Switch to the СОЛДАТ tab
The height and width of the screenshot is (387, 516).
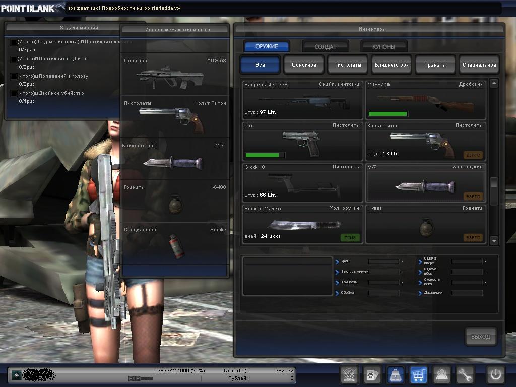pyautogui.click(x=325, y=47)
